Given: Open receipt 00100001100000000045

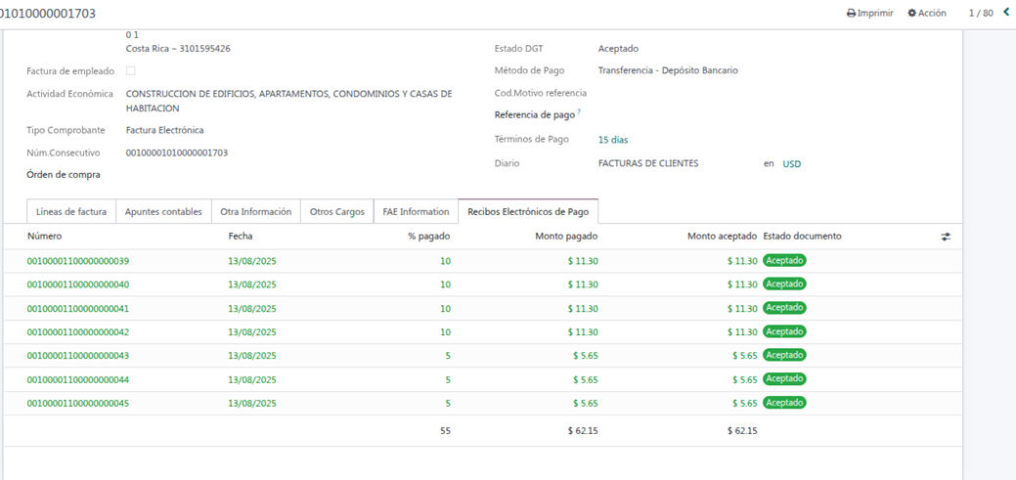Looking at the screenshot, I should click(78, 404).
